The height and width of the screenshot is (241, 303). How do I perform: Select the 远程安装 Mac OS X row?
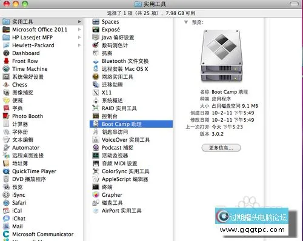pyautogui.click(x=131, y=69)
